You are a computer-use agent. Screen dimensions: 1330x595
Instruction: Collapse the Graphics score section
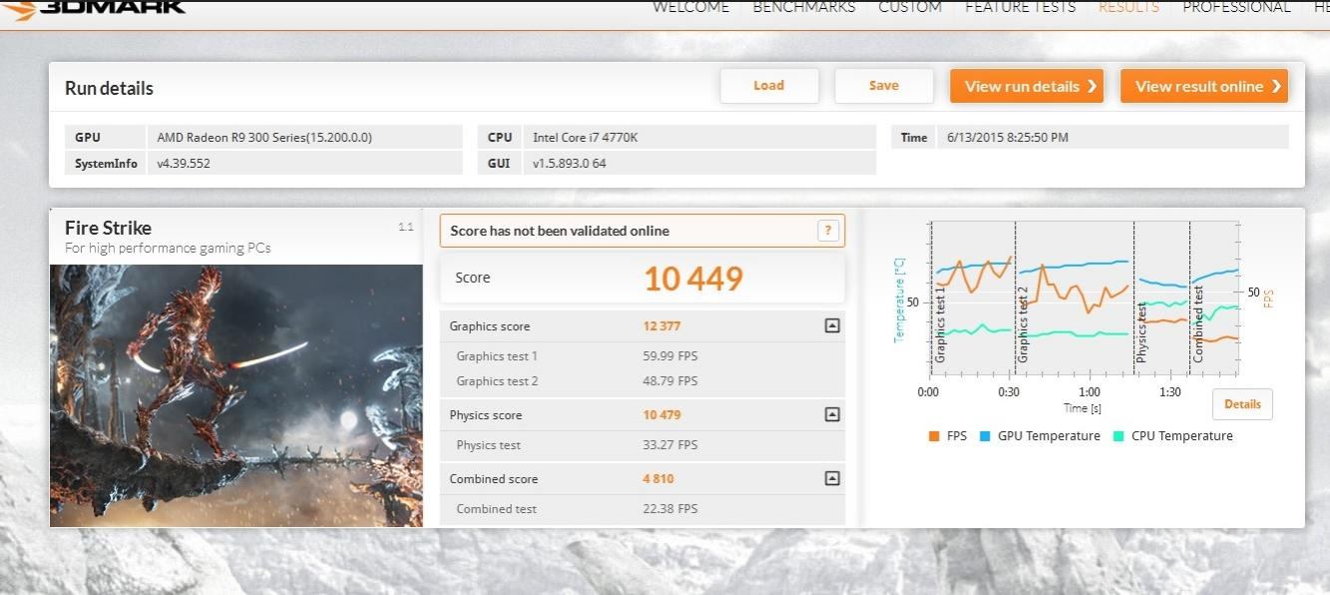click(832, 325)
